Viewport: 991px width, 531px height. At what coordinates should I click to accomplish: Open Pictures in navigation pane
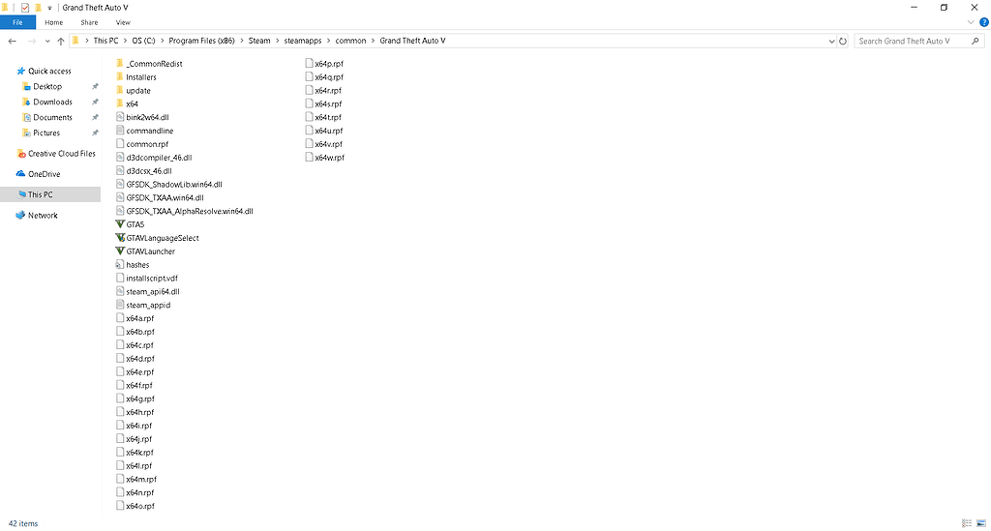pos(46,133)
